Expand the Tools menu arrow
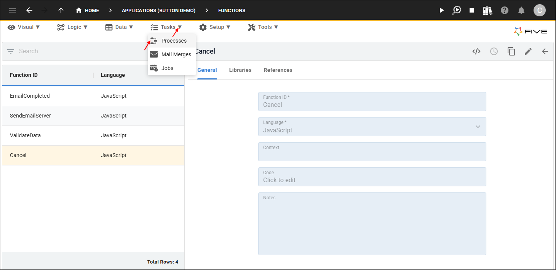The width and height of the screenshot is (556, 270). (276, 27)
